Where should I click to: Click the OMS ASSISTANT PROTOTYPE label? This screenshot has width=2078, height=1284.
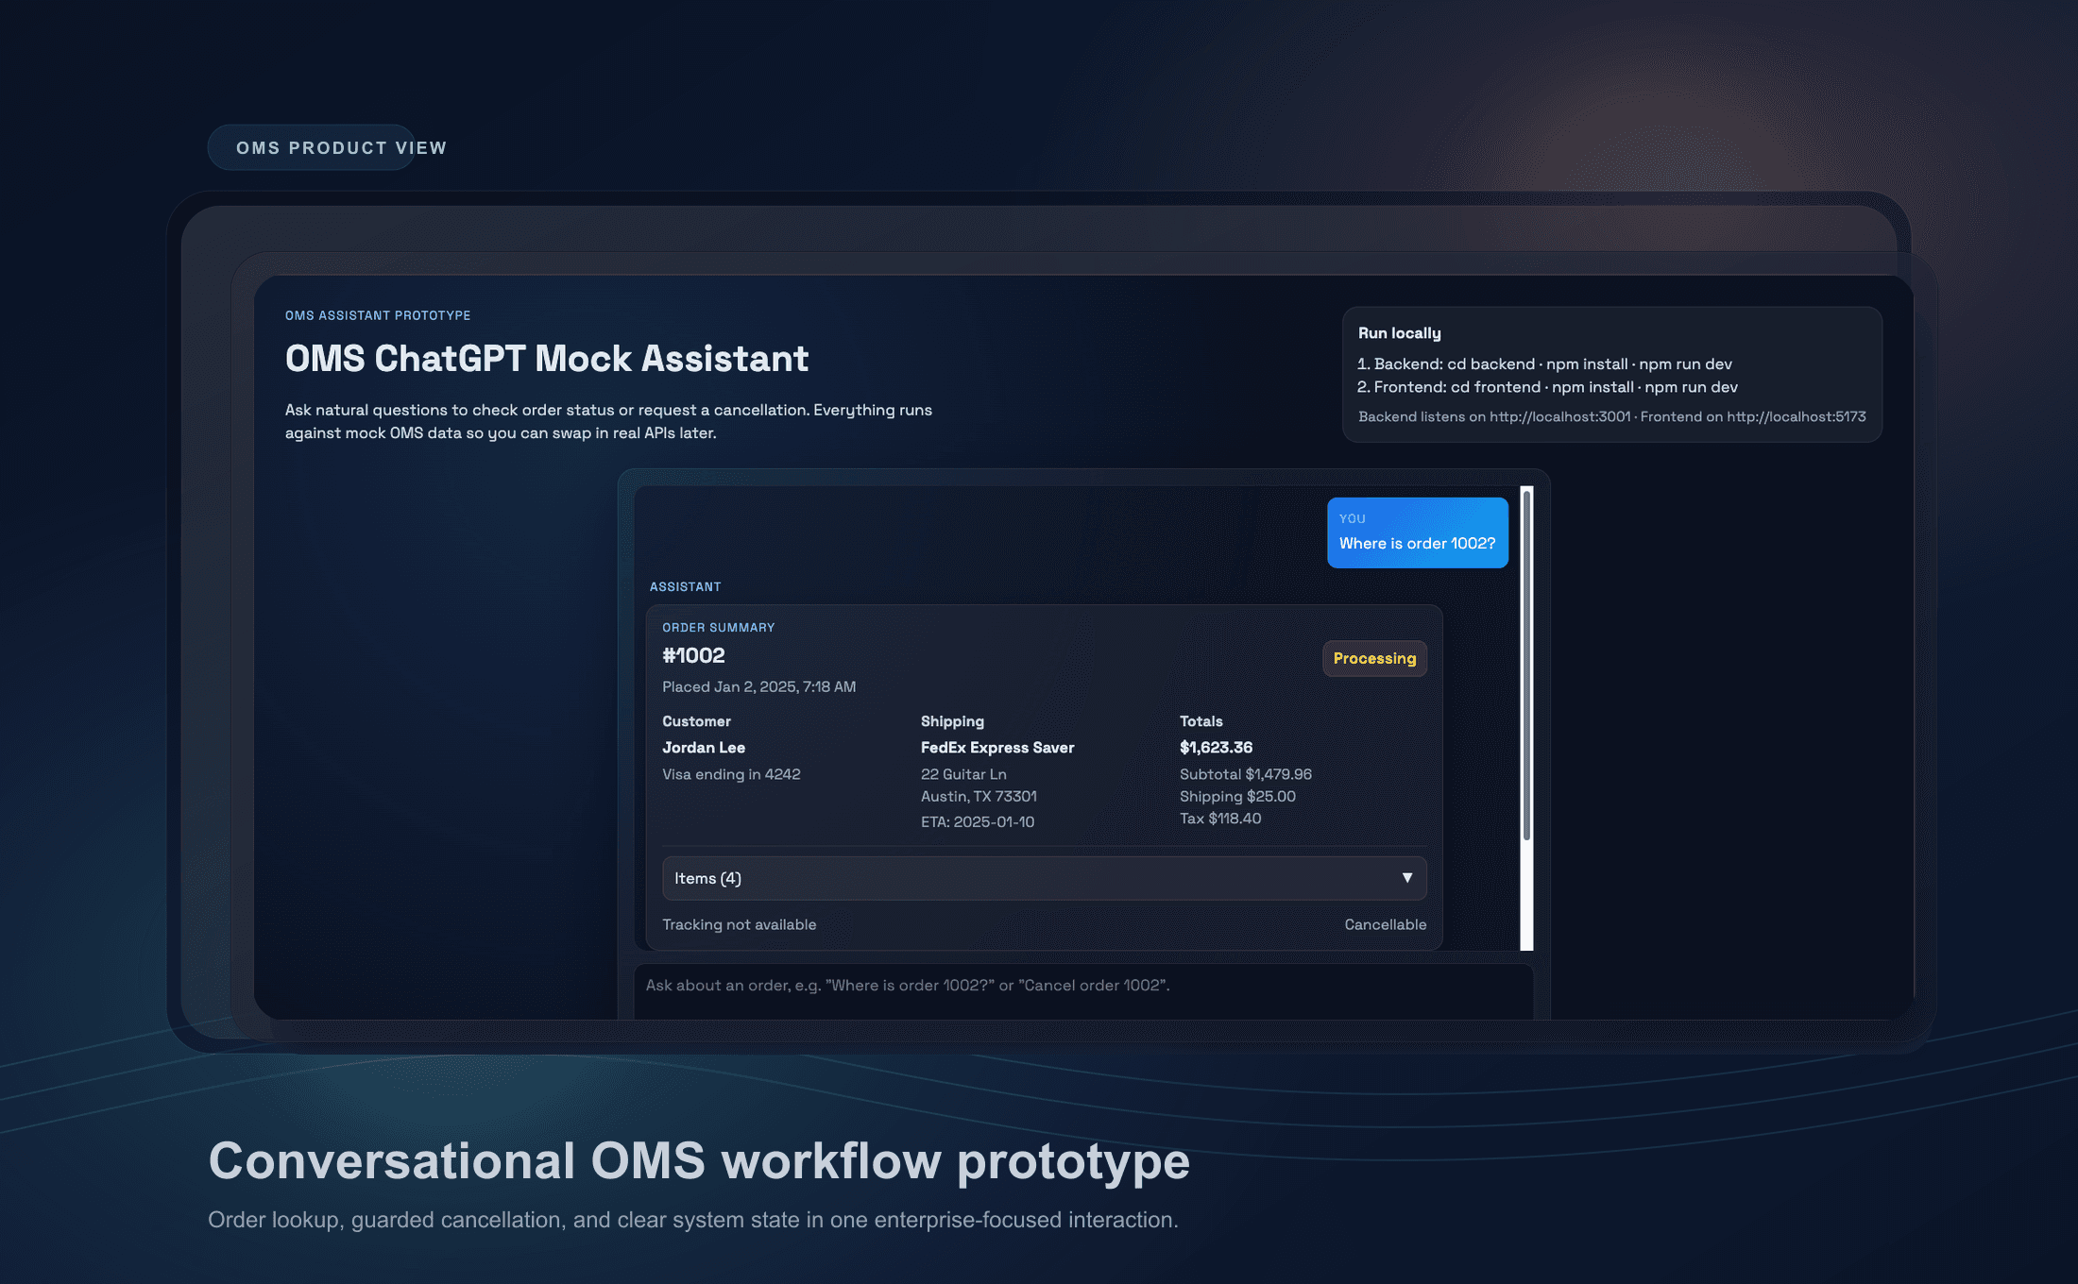click(x=378, y=314)
